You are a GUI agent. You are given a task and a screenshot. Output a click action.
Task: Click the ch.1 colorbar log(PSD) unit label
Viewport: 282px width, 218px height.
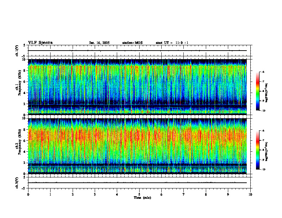pos(267,93)
